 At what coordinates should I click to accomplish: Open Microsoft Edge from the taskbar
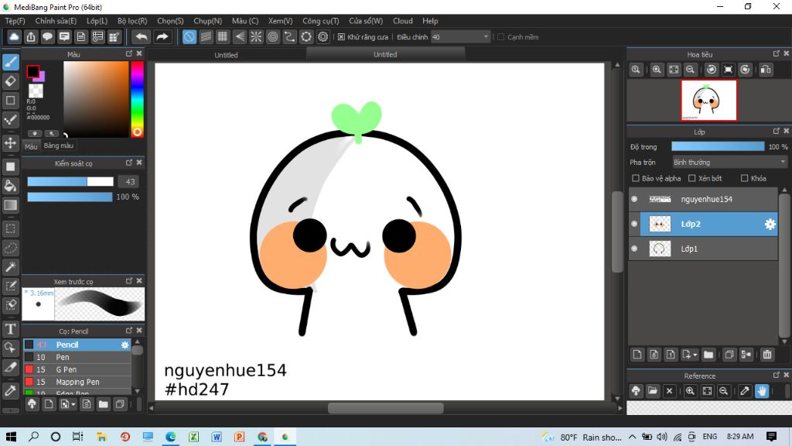(171, 437)
